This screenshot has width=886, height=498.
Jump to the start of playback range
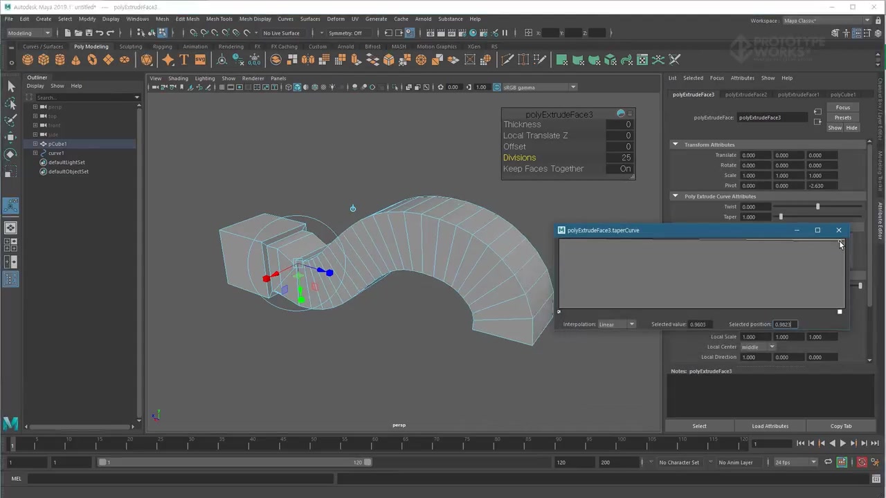click(800, 443)
